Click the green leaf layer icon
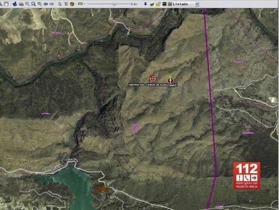Viewport: 279px width, 210px height. pyautogui.click(x=152, y=4)
